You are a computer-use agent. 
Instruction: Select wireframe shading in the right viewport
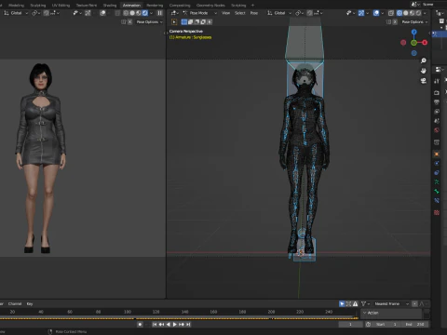(400, 13)
